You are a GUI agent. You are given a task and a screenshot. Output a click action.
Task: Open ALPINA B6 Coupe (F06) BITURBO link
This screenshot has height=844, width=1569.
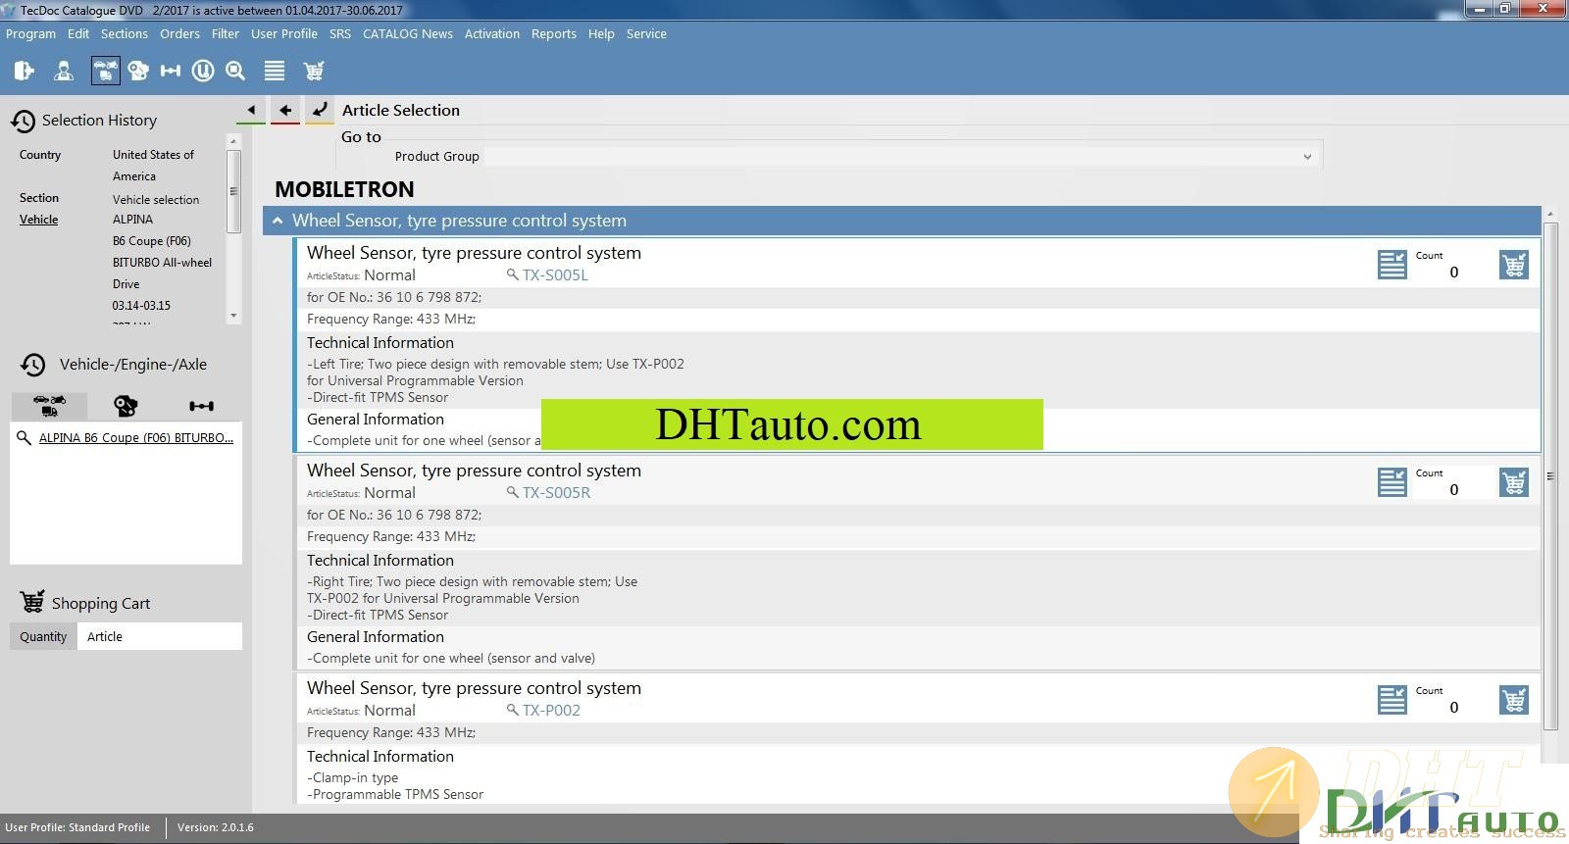point(136,438)
